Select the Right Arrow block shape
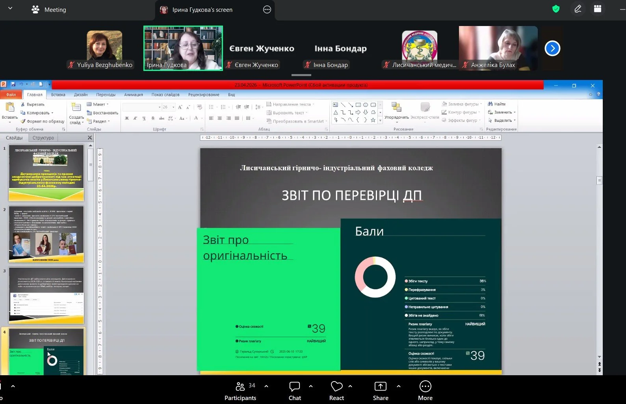 click(358, 112)
